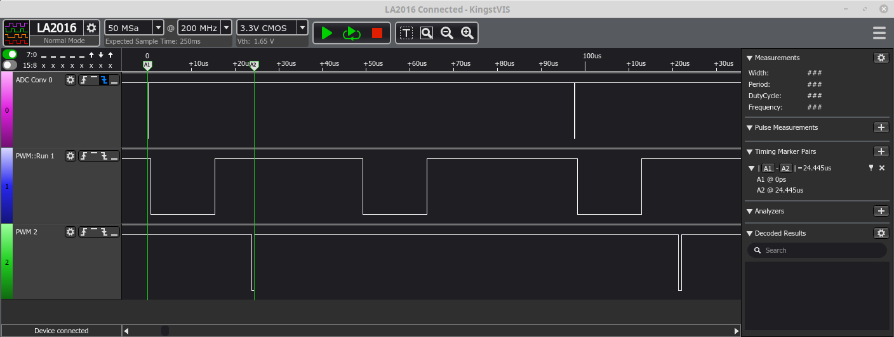Delete the A1-A2 timing marker pair

click(x=882, y=168)
